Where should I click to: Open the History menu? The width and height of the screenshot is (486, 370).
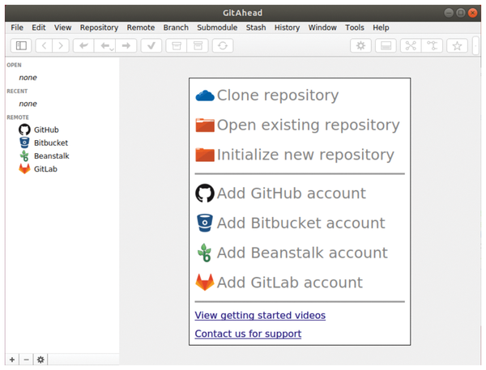coord(287,28)
